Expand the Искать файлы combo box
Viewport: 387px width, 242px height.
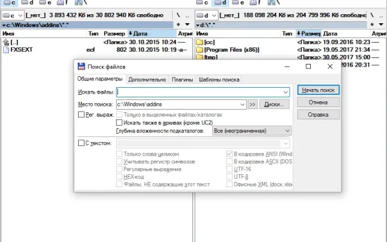(286, 92)
